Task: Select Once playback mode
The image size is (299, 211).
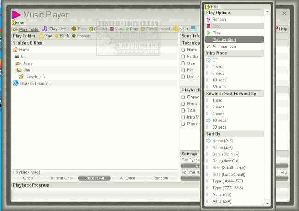Action: (28, 178)
